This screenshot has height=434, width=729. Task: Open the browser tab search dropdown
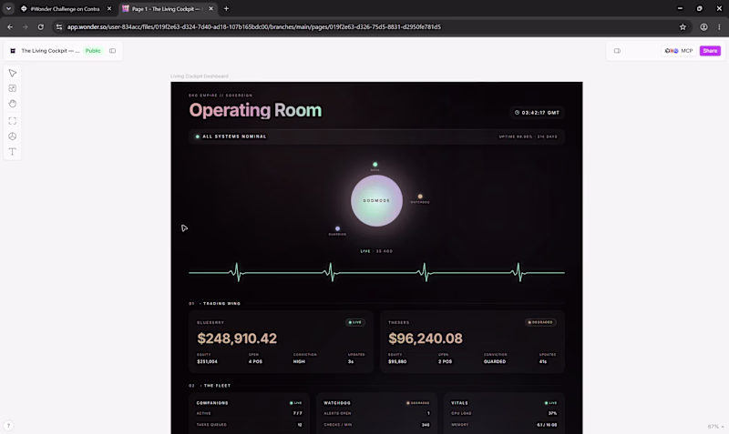click(x=8, y=9)
